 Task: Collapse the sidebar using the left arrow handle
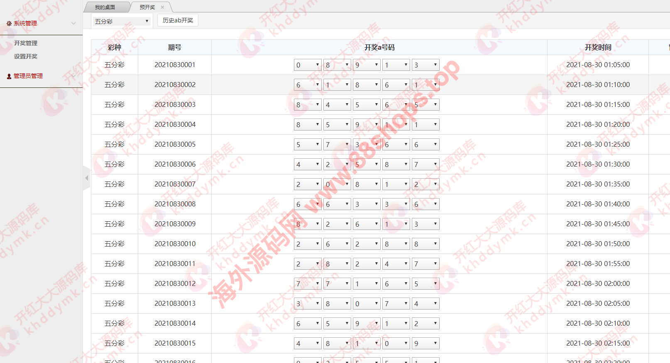point(86,178)
